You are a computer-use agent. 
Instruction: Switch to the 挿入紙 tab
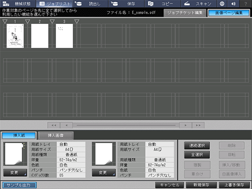pyautogui.click(x=19, y=135)
